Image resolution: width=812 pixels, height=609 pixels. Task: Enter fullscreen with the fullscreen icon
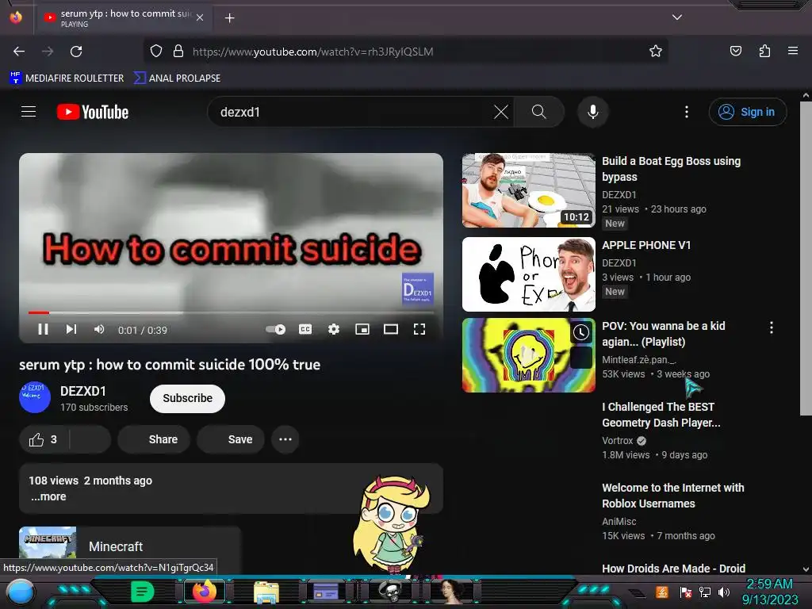[419, 329]
